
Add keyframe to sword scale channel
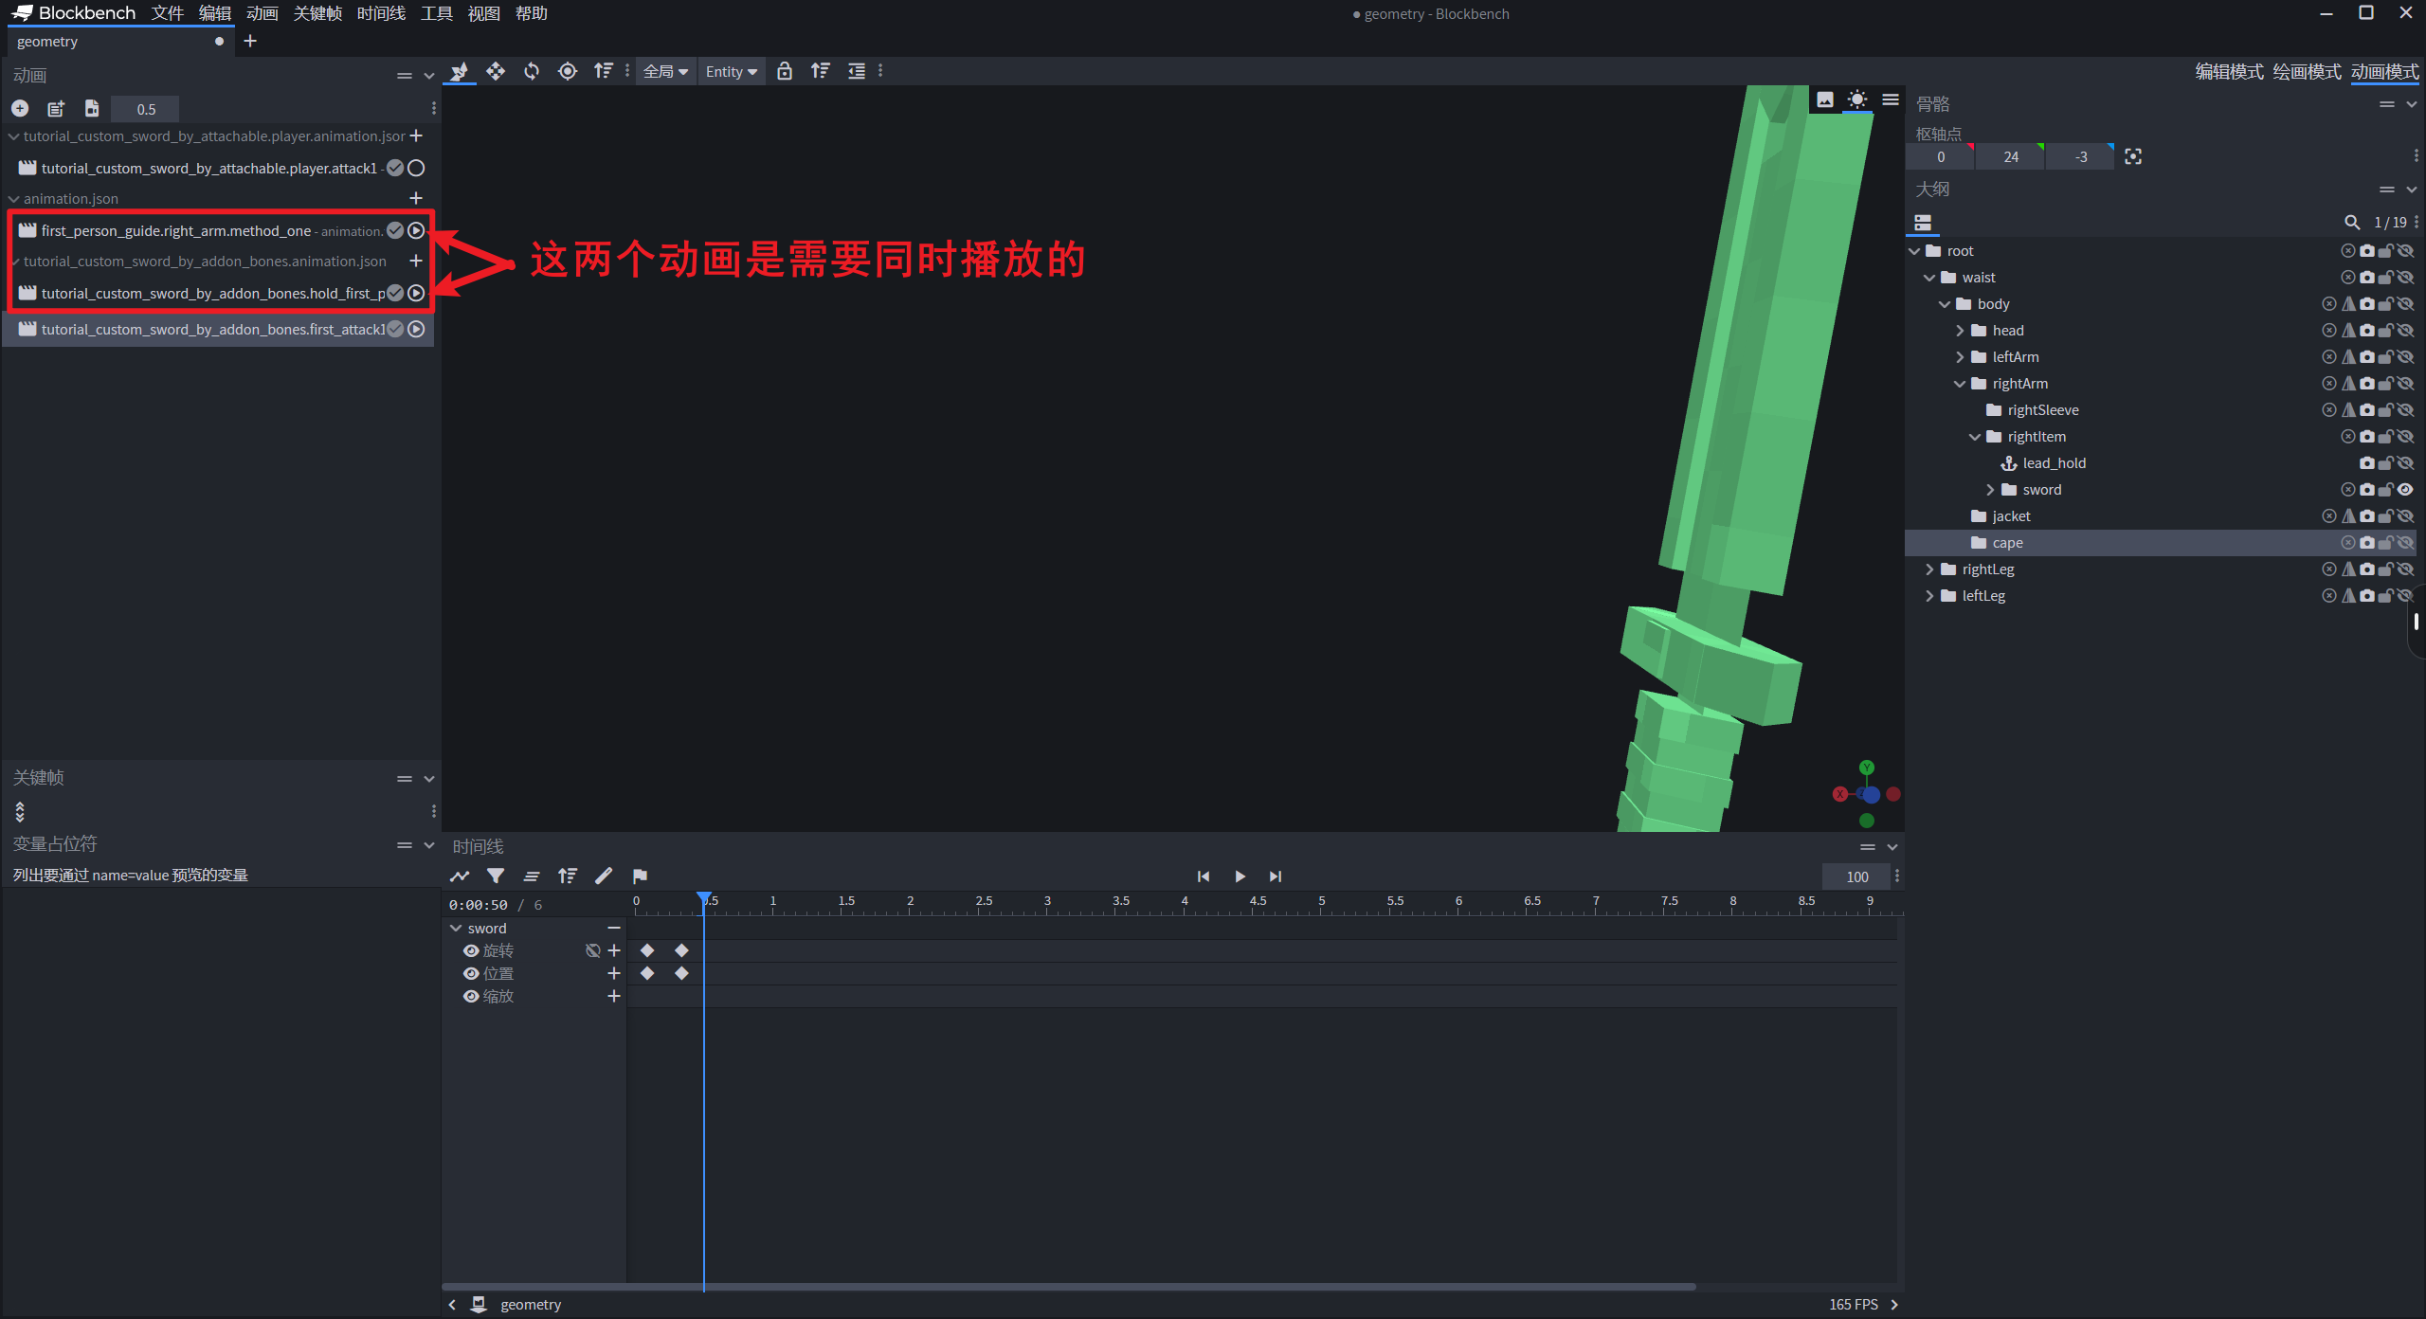[x=614, y=996]
